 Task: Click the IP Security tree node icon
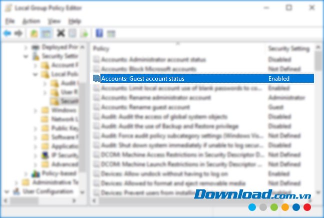click(x=45, y=155)
